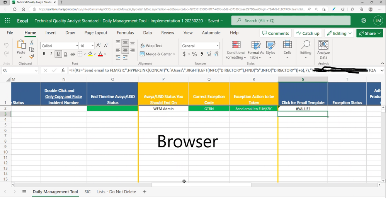Click Decrease Decimal icon
Viewport: 386px width, 198px height.
click(x=216, y=54)
